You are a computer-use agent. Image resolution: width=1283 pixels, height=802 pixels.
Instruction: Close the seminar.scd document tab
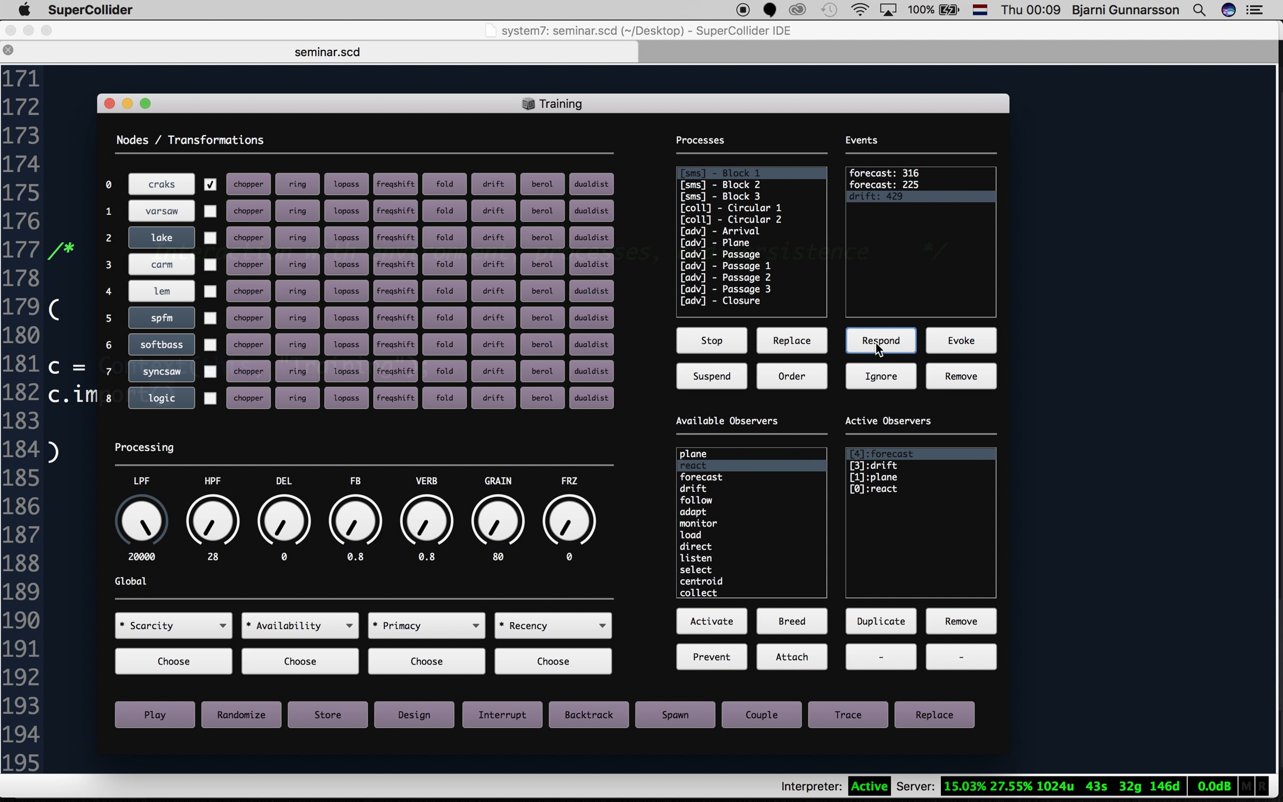(8, 50)
